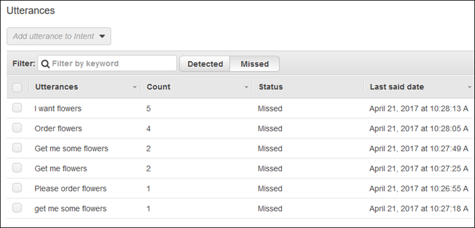Click into the Filter by keyword field

[107, 63]
